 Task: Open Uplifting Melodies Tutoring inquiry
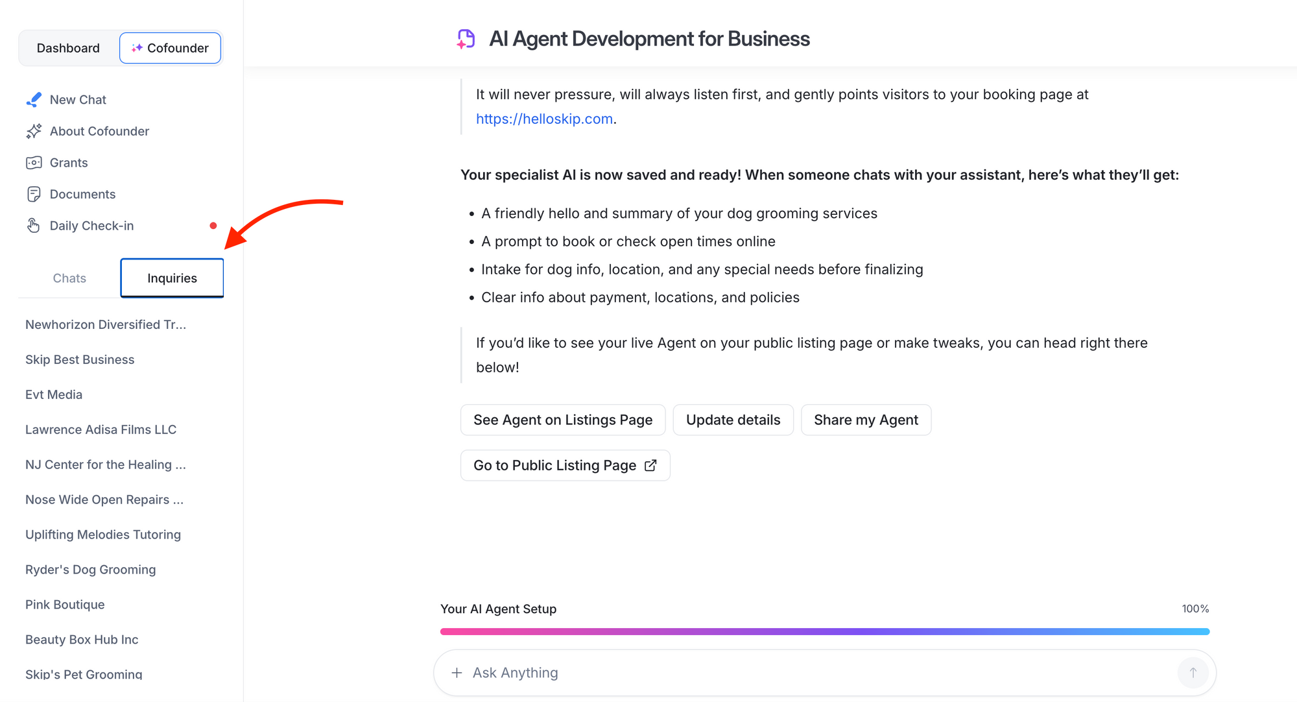[x=103, y=535]
